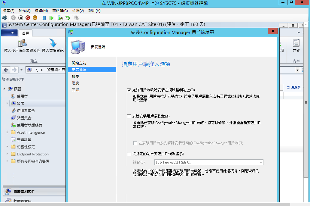The height and width of the screenshot is (206, 310).
Task: Click the Software Metering icon
Action: (x=14, y=139)
